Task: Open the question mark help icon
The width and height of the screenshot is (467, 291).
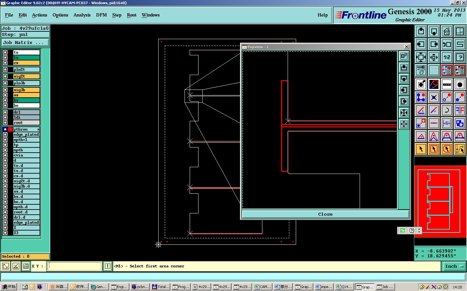Action: point(460,57)
